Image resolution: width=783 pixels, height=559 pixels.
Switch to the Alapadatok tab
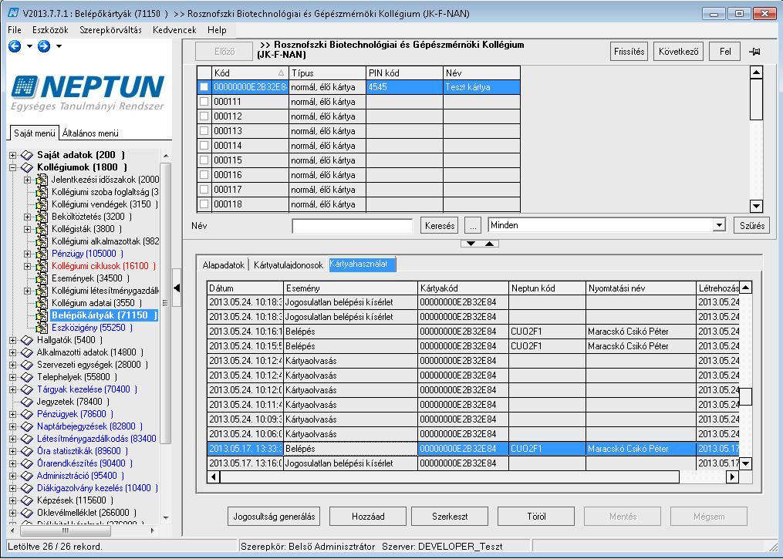[x=223, y=265]
